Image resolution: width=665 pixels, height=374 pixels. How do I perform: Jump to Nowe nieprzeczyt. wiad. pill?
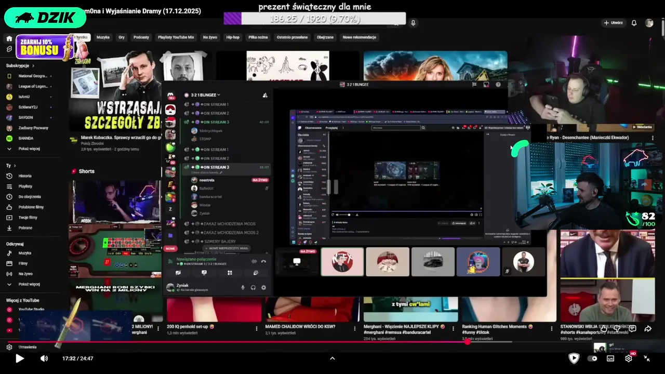click(x=227, y=248)
